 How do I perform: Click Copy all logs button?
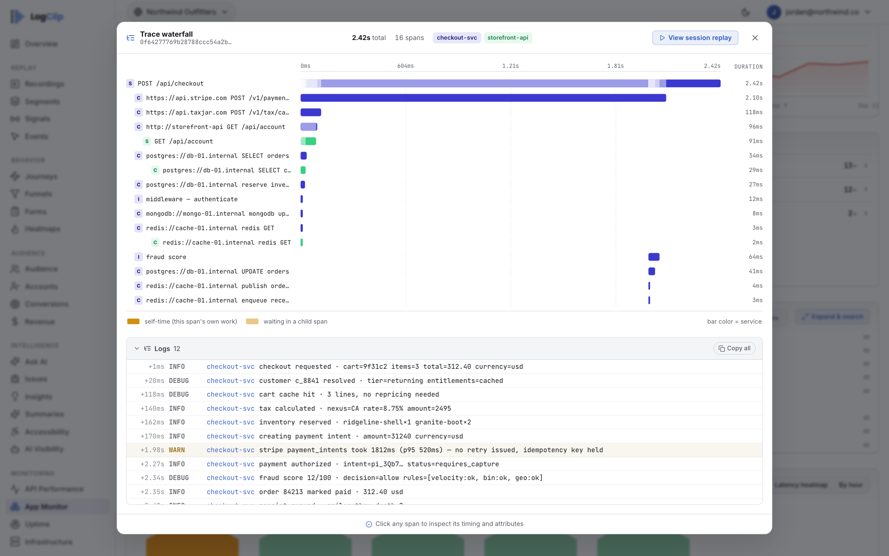tap(734, 348)
